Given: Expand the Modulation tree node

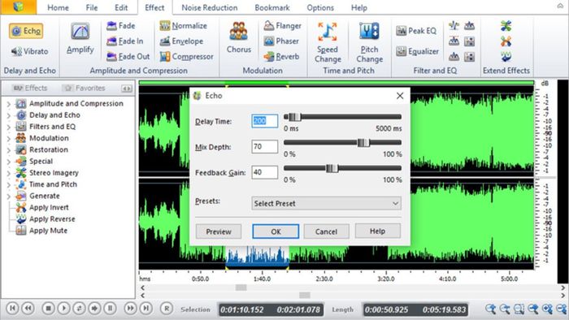Looking at the screenshot, I should click(9, 139).
